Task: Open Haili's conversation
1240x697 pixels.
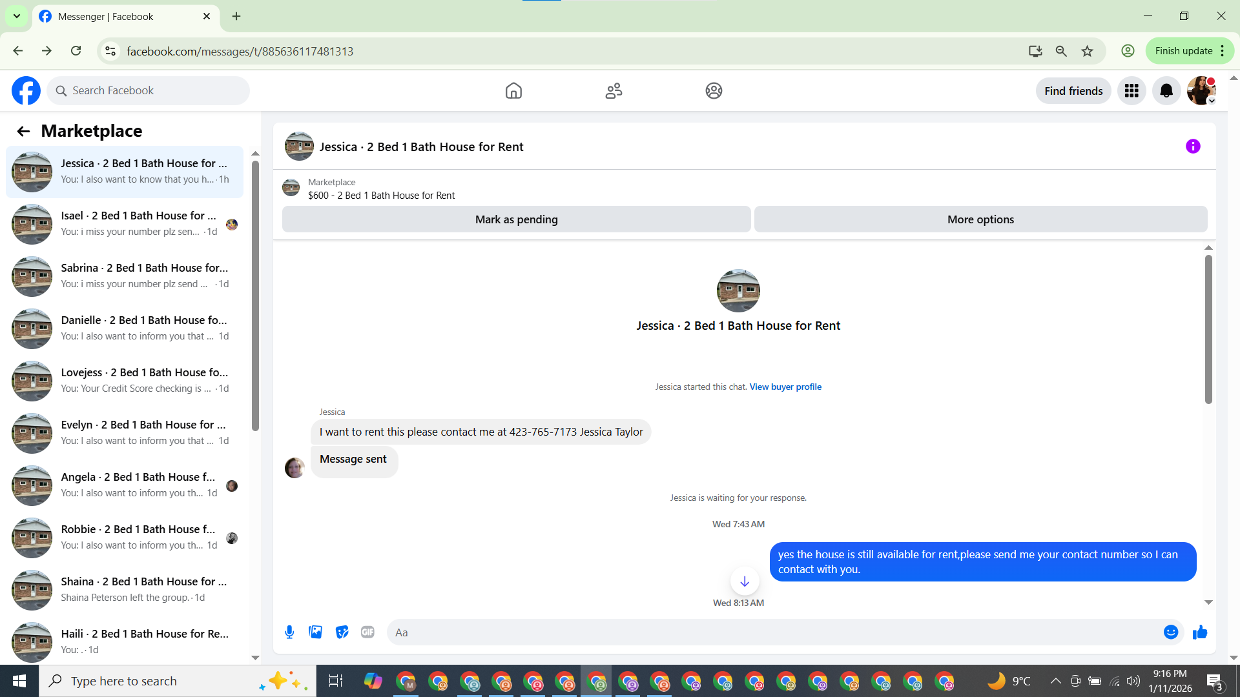Action: point(125,642)
